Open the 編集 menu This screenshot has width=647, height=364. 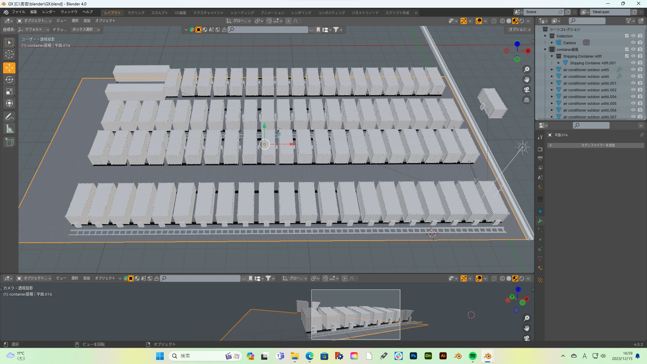click(34, 12)
